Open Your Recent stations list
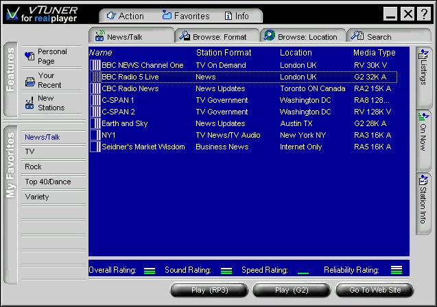Viewport: 437px width, 307px height. pyautogui.click(x=52, y=80)
